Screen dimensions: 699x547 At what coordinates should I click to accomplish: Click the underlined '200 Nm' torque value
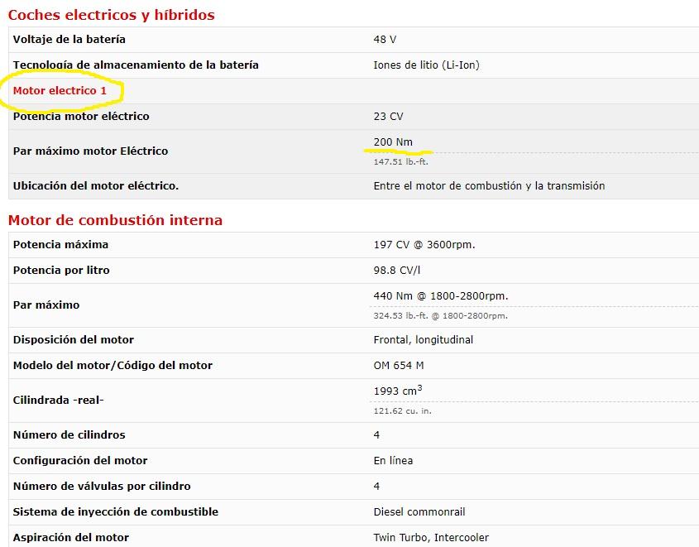coord(393,142)
